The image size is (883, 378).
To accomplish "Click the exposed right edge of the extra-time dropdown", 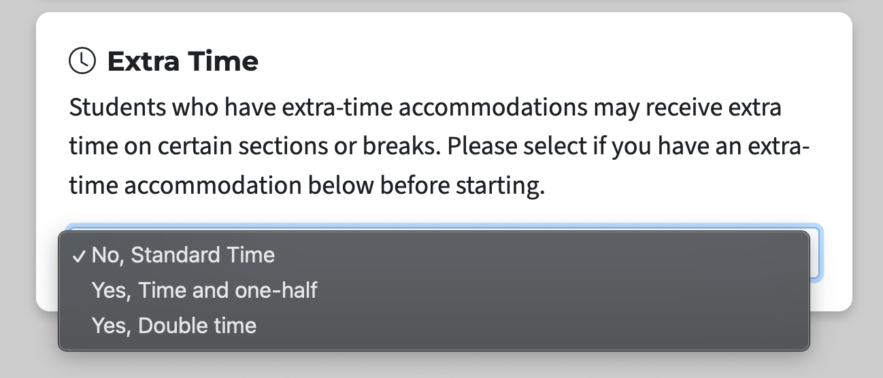I will [x=816, y=253].
